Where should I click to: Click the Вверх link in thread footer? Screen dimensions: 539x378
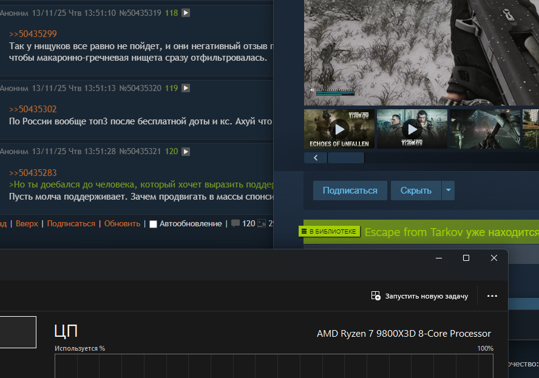[x=27, y=224]
